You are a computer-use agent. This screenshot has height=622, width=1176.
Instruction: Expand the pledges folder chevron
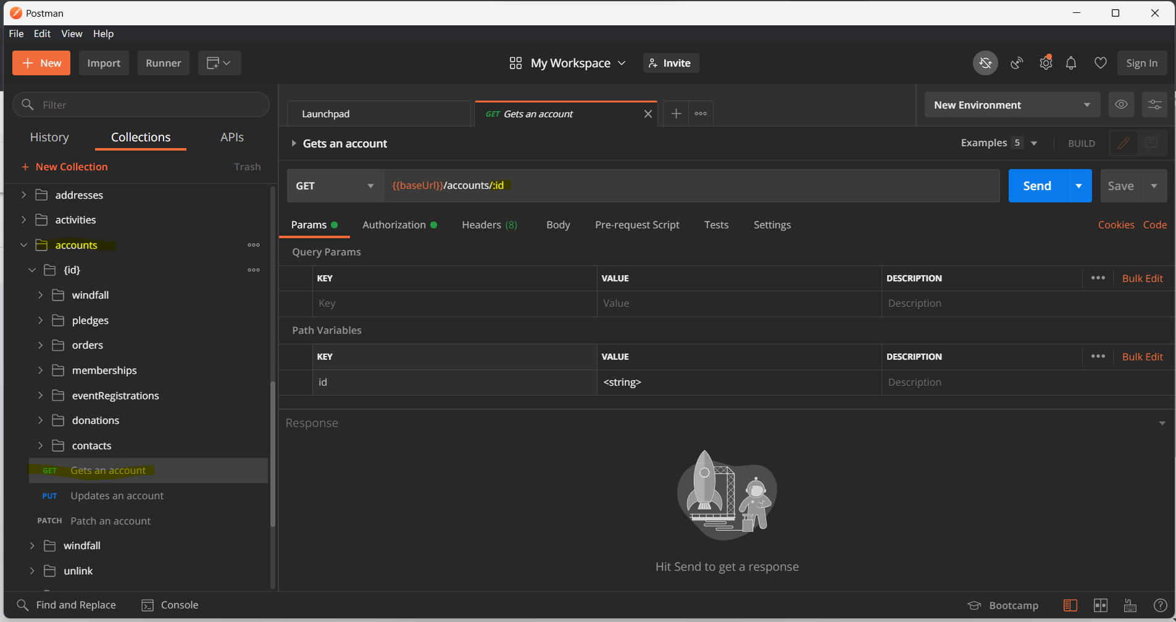(x=41, y=320)
